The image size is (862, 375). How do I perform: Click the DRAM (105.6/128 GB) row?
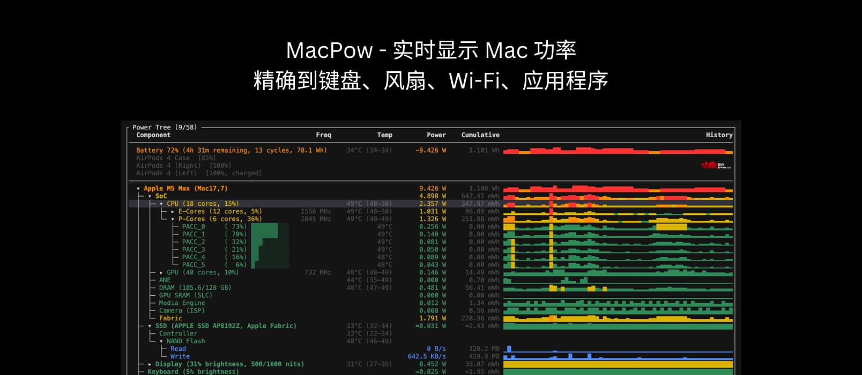click(x=195, y=288)
